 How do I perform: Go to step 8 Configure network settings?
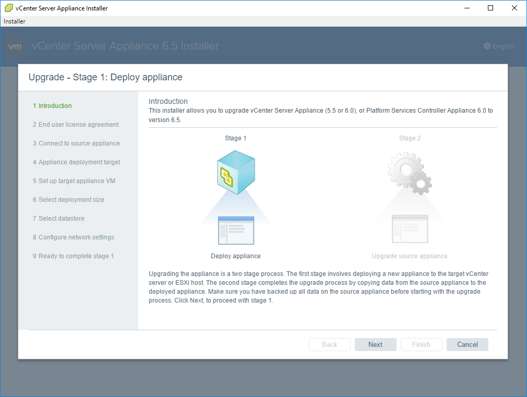pyautogui.click(x=74, y=237)
